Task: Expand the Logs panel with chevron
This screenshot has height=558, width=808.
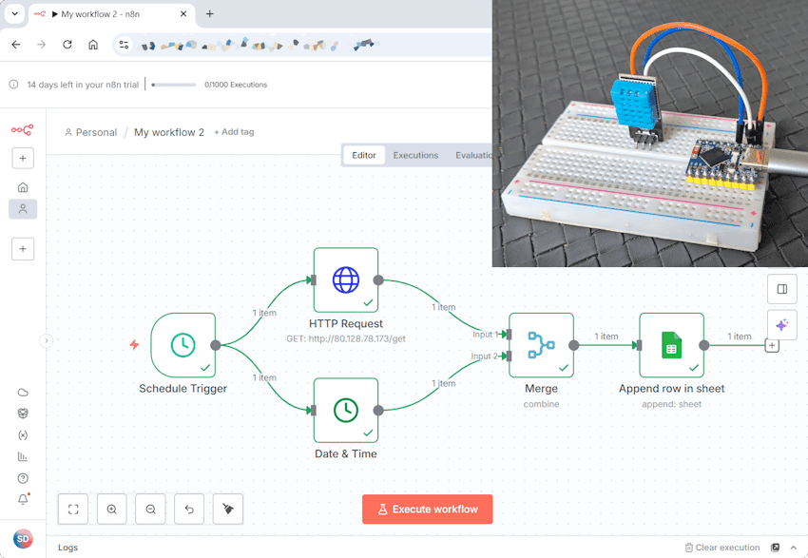Action: [794, 548]
